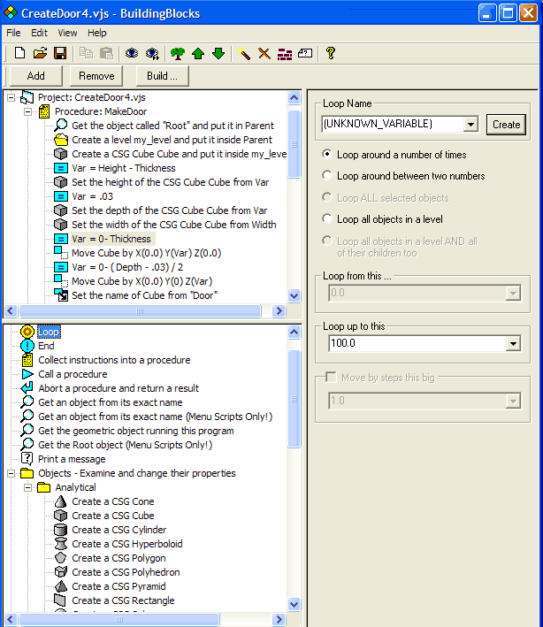Choose 'Loop around a number of times'

pos(328,155)
